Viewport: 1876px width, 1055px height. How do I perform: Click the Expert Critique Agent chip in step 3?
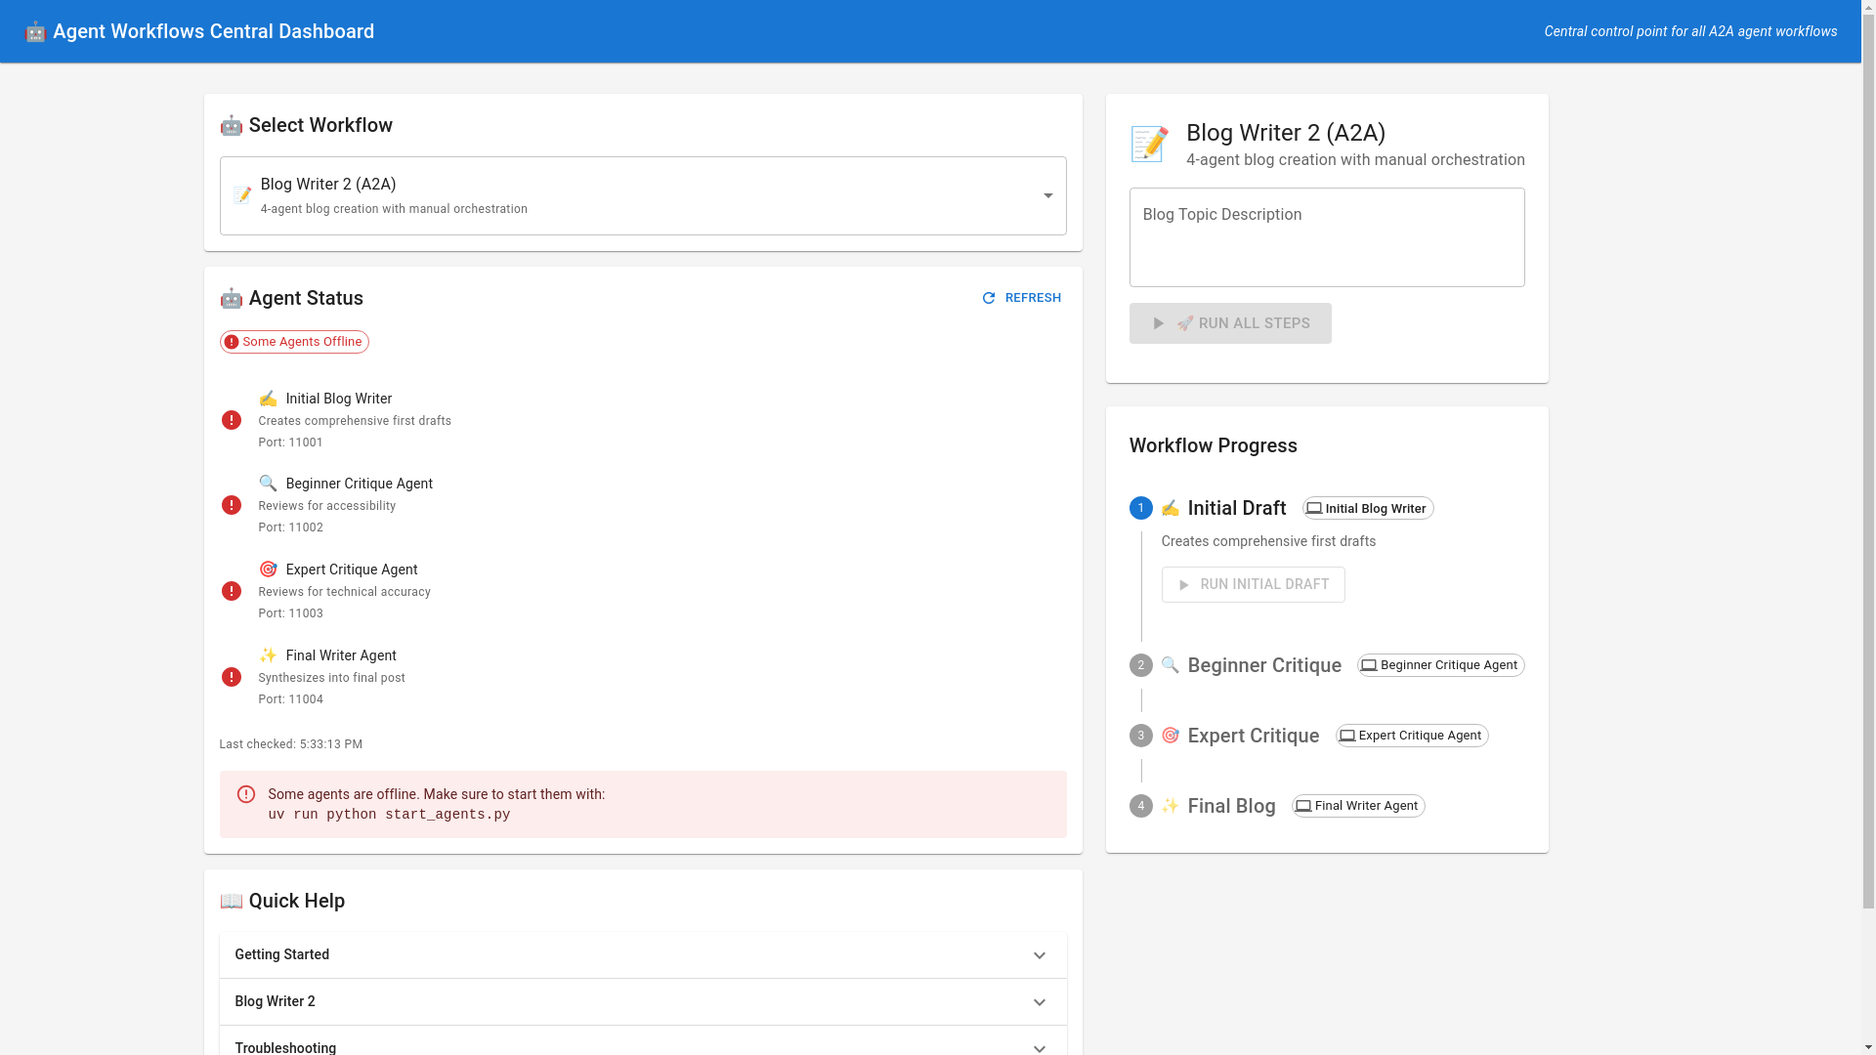click(1412, 736)
